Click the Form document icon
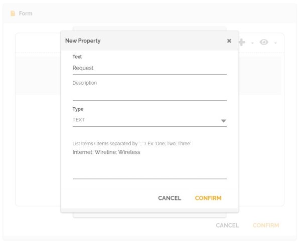 pos(13,14)
